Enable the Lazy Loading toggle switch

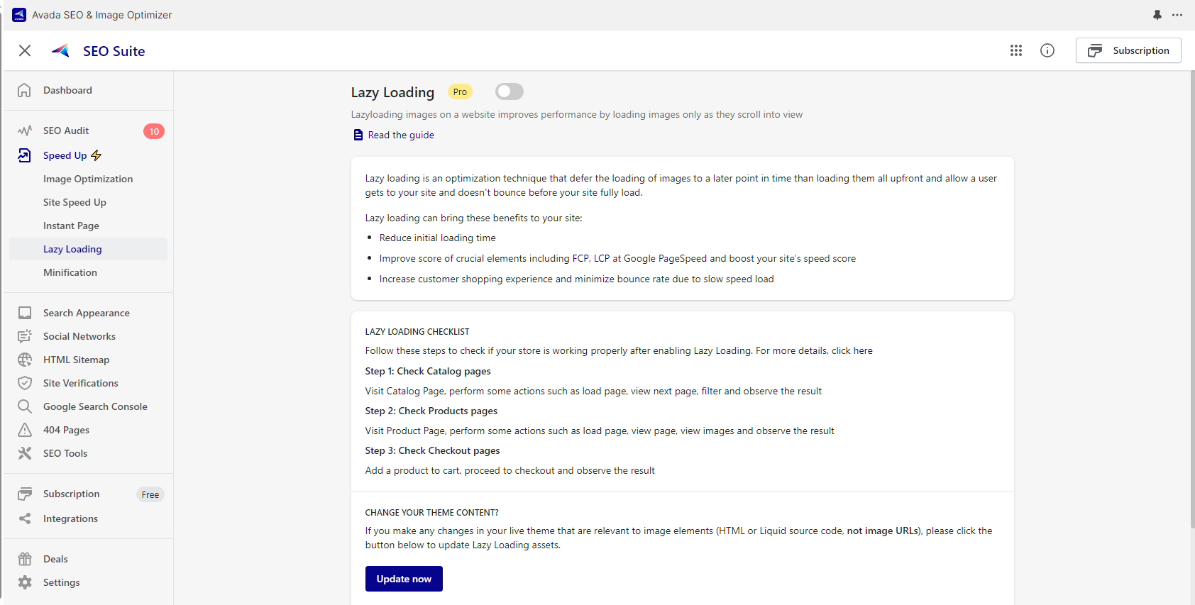click(509, 91)
